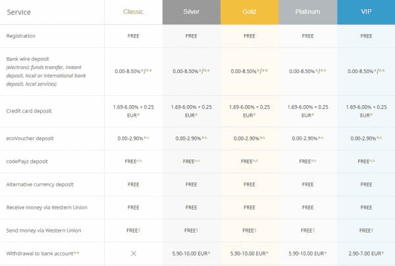Click the Platinum ecoVoucher deposit fee
This screenshot has height=266, width=395.
tap(307, 139)
